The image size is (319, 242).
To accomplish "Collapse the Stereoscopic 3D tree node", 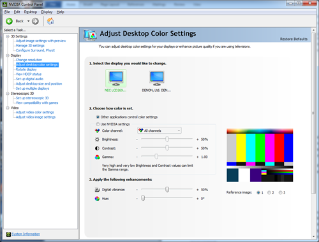I will coord(8,94).
